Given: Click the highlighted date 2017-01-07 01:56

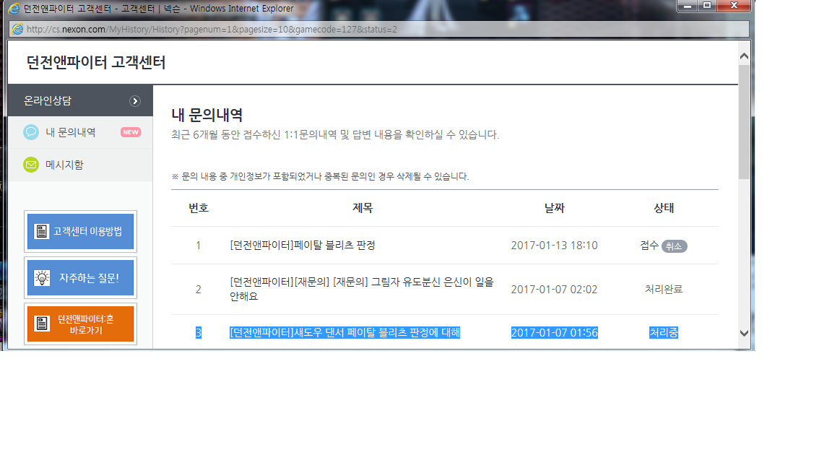Looking at the screenshot, I should pos(554,333).
